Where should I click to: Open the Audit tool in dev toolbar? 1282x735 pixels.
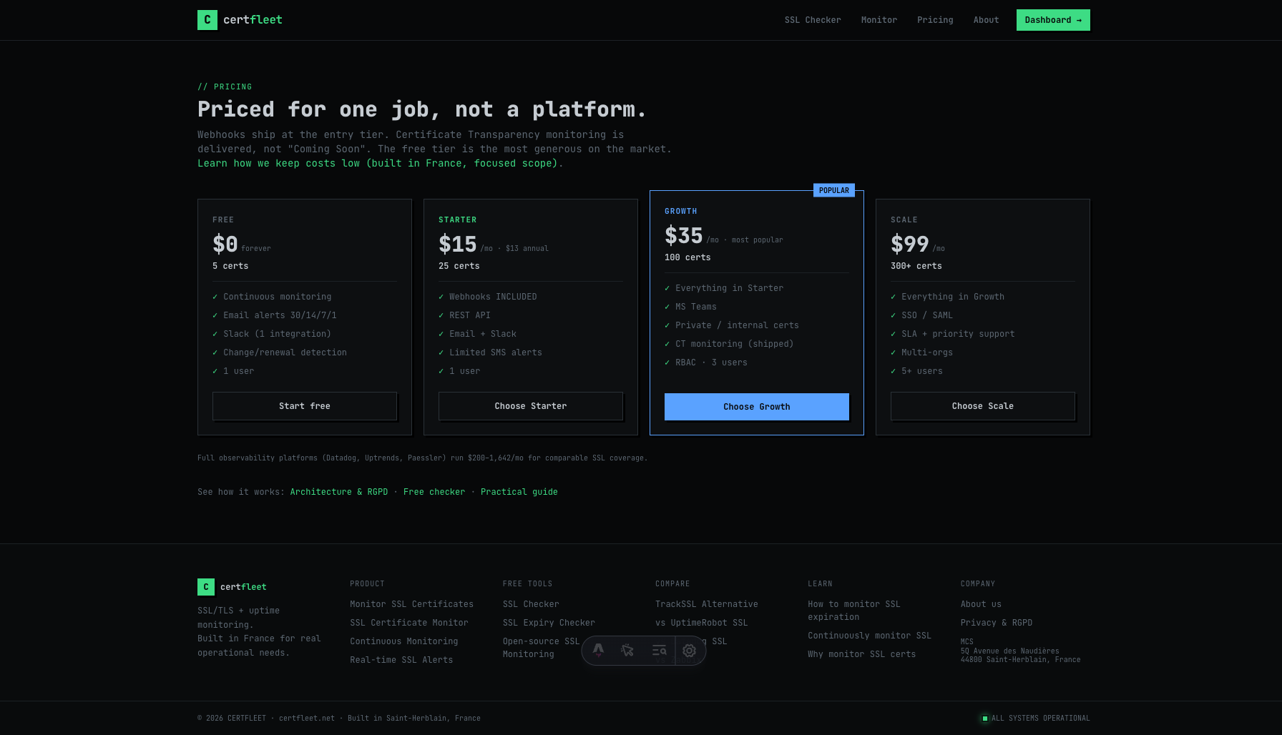(x=659, y=651)
